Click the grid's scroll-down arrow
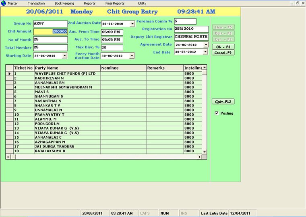The image size is (306, 217). (205, 152)
